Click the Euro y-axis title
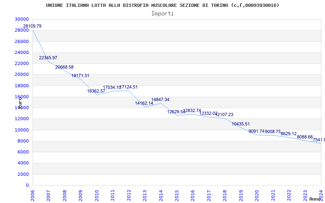Viewport: 325px width, 203px height. pyautogui.click(x=20, y=103)
